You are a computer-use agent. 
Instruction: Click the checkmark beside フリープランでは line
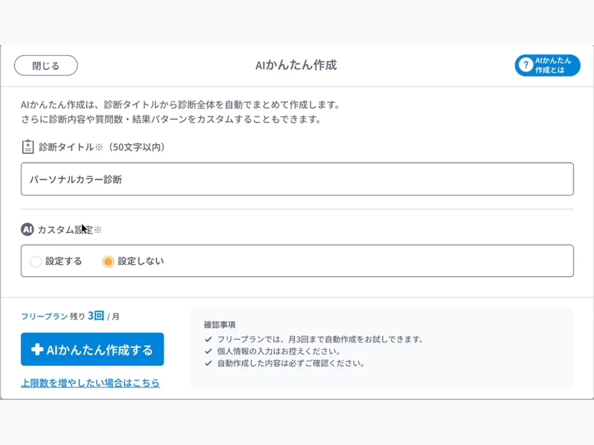point(208,339)
